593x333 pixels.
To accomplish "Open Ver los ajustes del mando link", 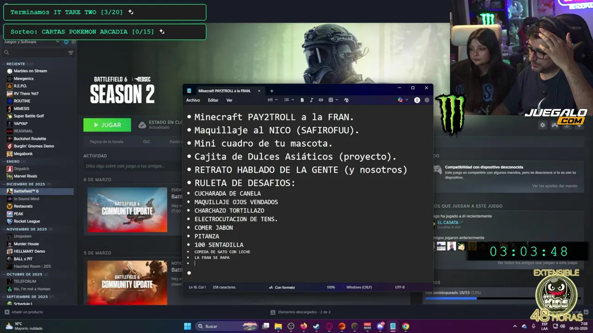I will [555, 186].
